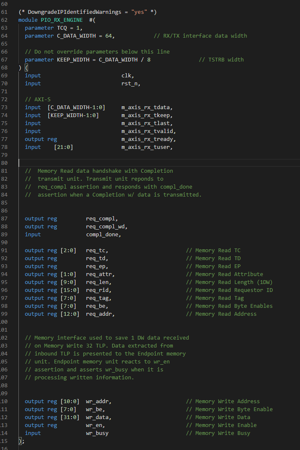Click m_axis_rx_tkeep signal name
300x450 pixels.
click(x=146, y=115)
